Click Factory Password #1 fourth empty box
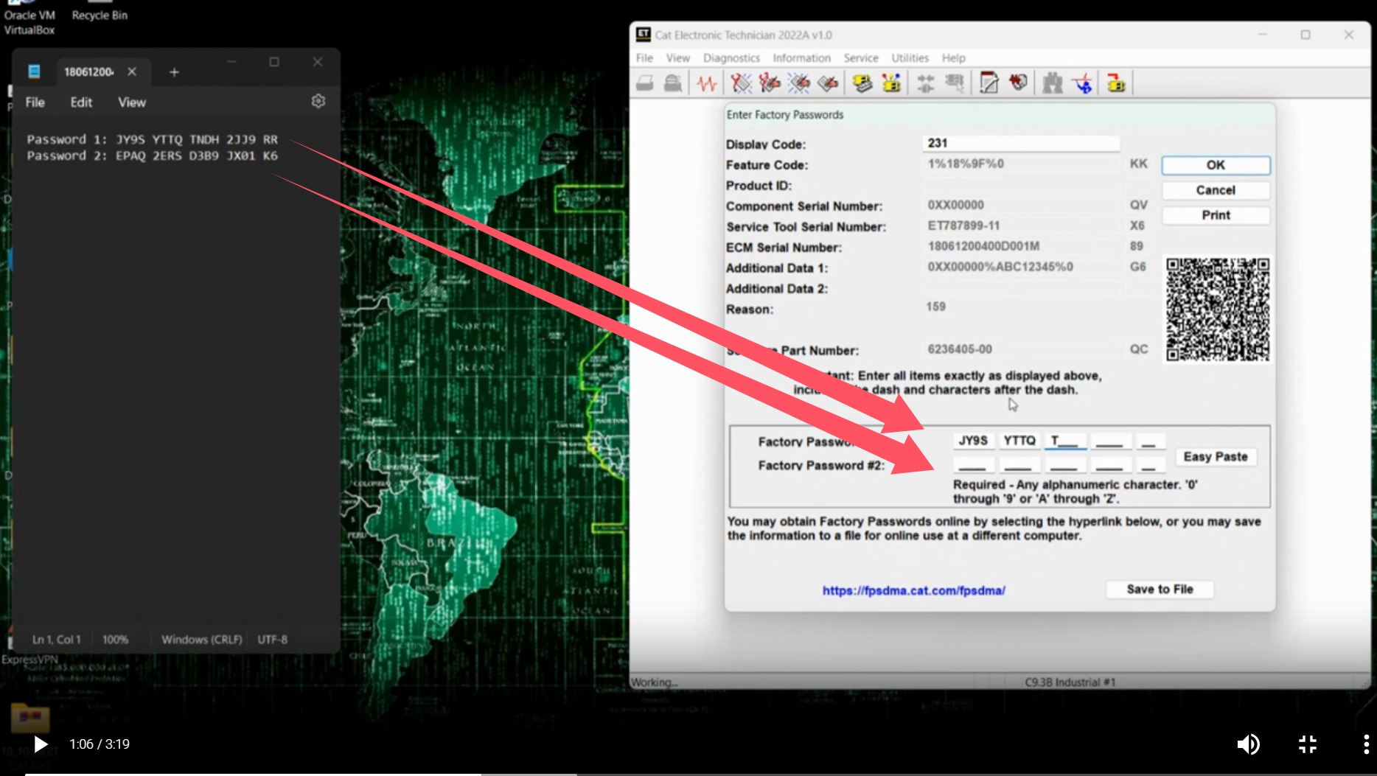This screenshot has width=1377, height=776. (x=1110, y=441)
